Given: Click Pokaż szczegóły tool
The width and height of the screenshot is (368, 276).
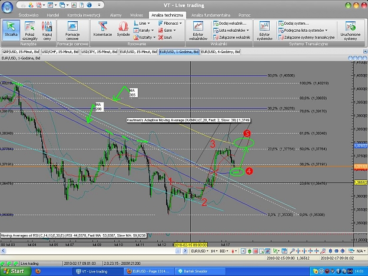Looking at the screenshot, I should [30, 31].
